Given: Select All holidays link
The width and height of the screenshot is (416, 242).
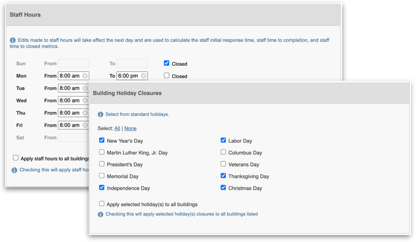Looking at the screenshot, I should coord(117,128).
